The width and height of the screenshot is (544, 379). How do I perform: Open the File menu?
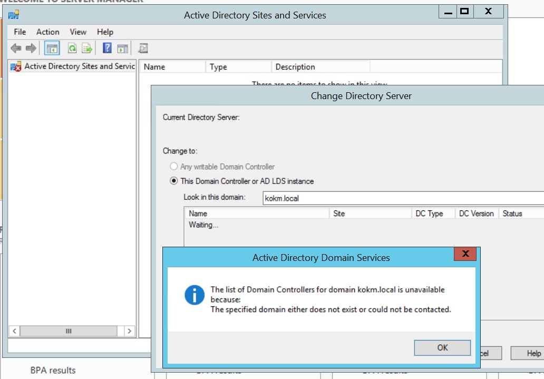tap(20, 32)
